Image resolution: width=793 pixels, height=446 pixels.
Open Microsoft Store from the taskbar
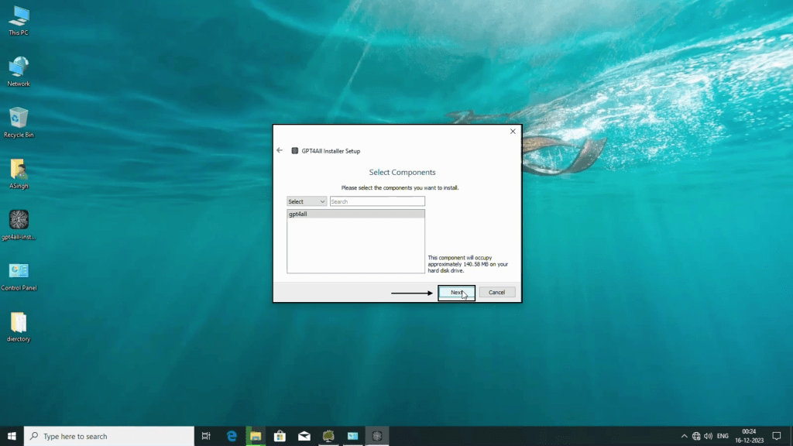[x=280, y=436]
